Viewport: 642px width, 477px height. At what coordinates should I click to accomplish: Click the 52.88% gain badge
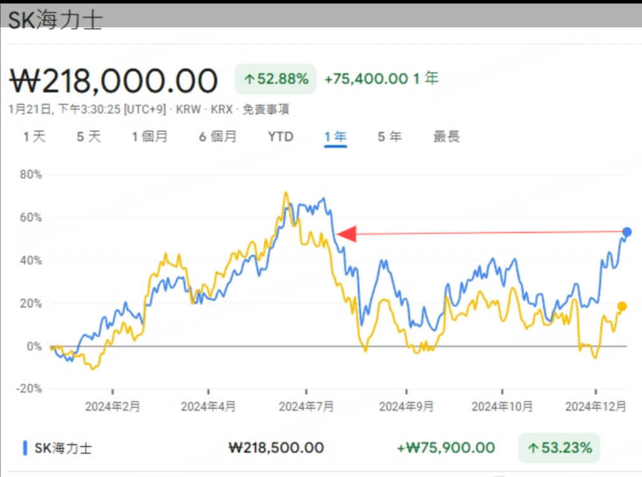pos(276,79)
